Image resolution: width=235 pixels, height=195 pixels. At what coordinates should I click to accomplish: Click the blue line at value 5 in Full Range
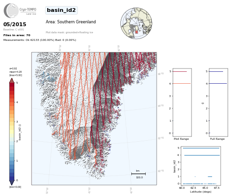coord(216,71)
